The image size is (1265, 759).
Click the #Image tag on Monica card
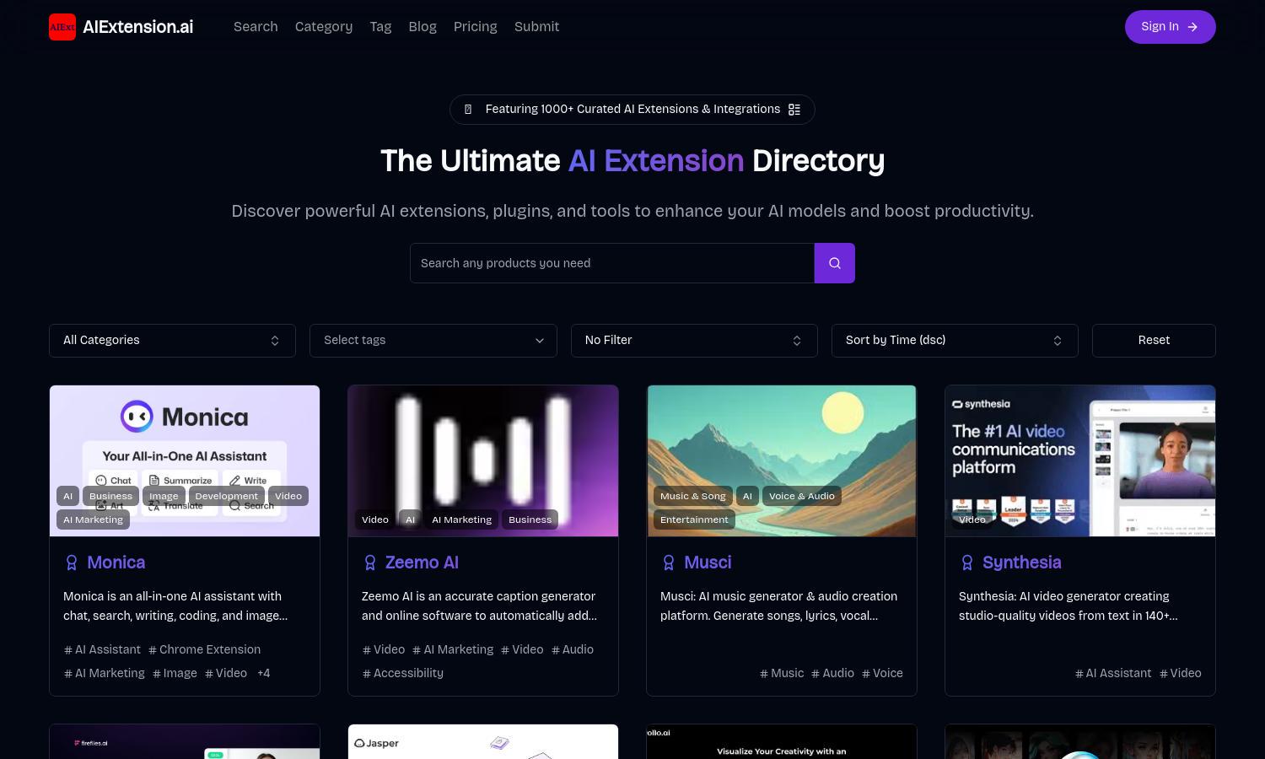tap(175, 673)
